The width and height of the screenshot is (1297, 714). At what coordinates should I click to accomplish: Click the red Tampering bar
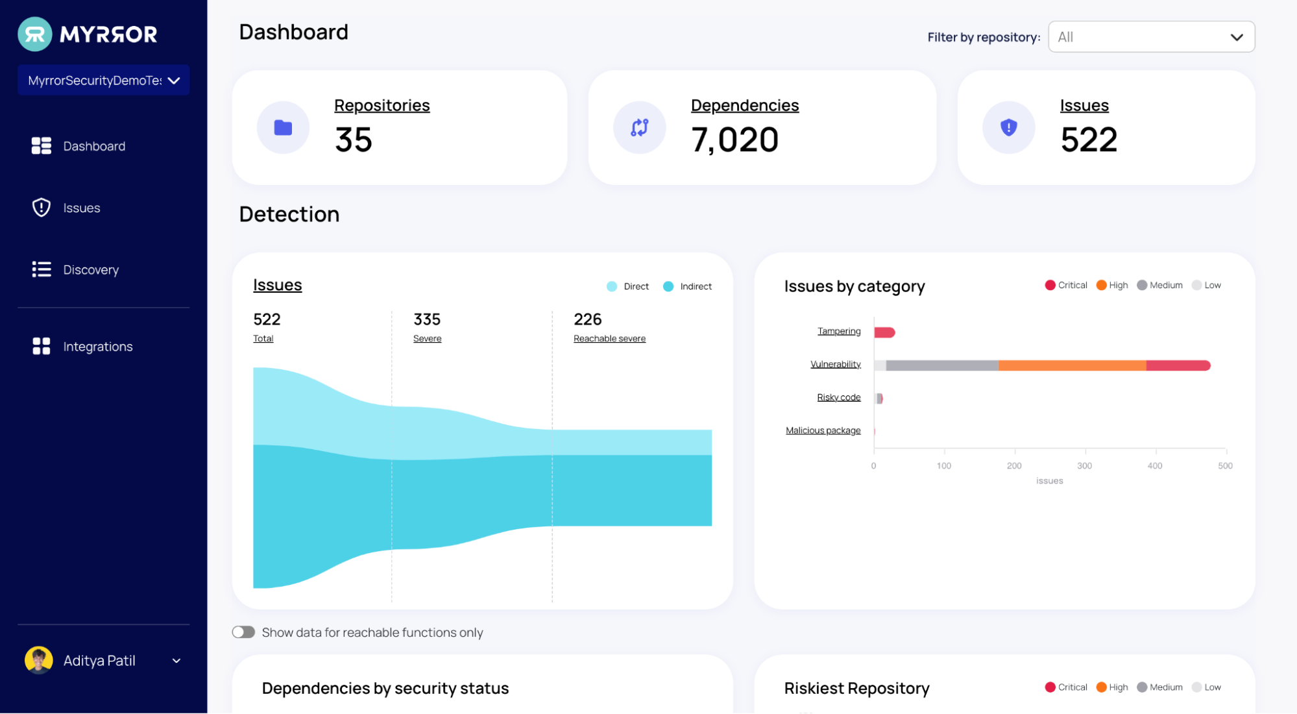[x=884, y=332]
